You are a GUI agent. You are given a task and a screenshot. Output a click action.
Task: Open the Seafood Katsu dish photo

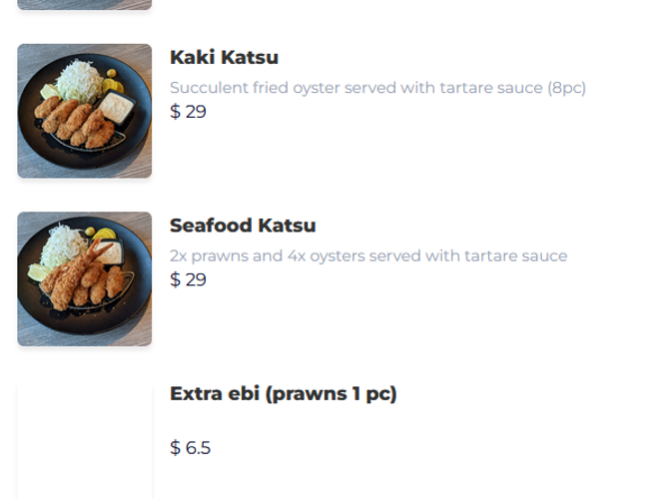pyautogui.click(x=85, y=279)
